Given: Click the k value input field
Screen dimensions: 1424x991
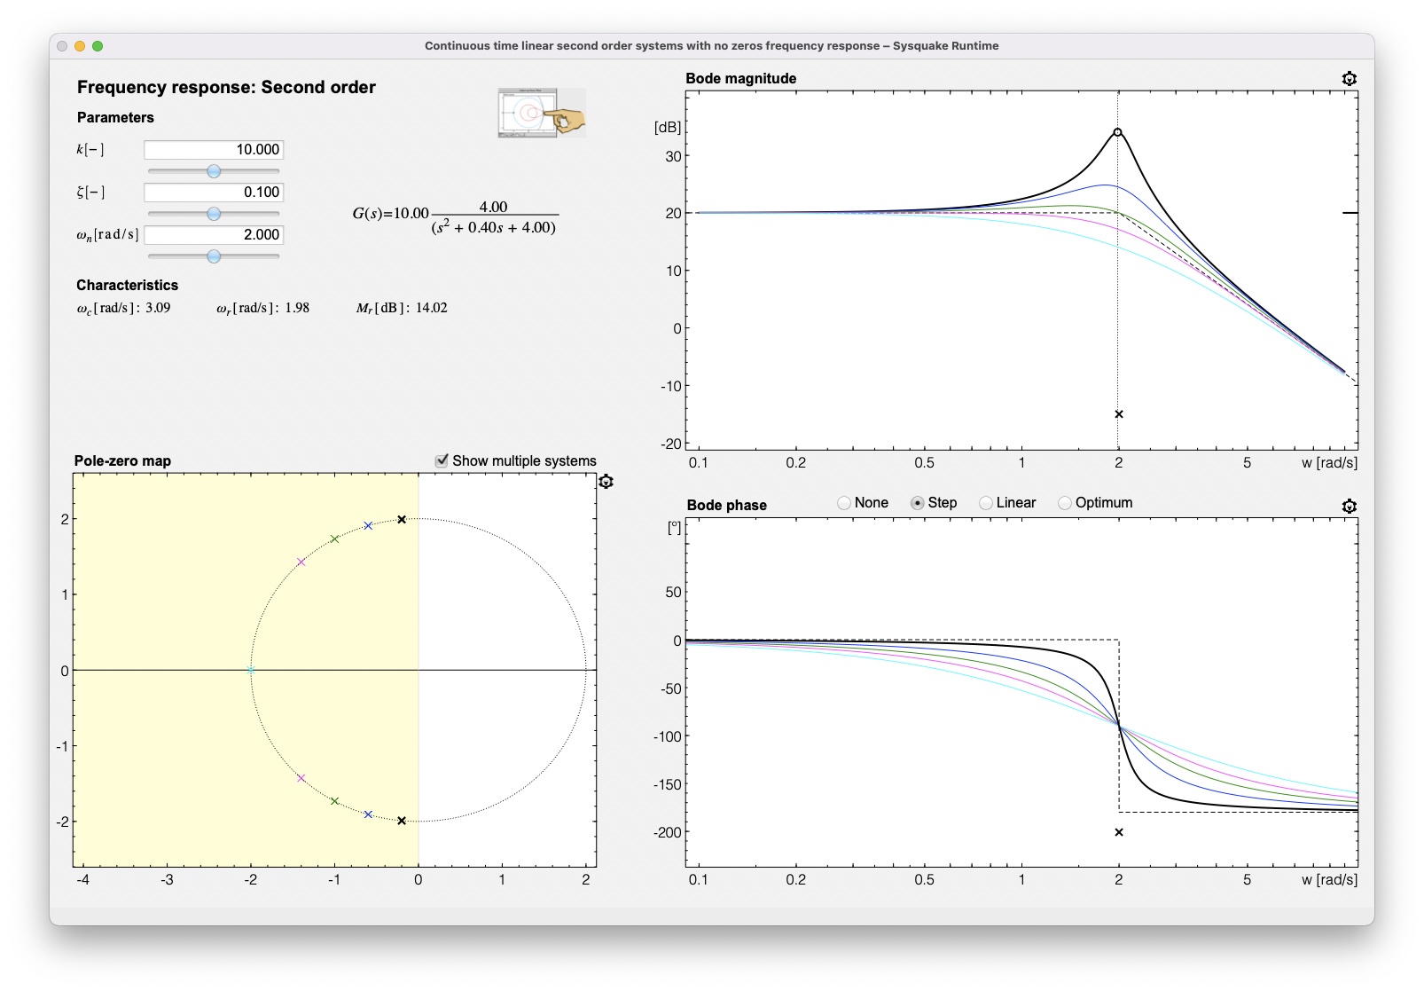Looking at the screenshot, I should tap(214, 150).
